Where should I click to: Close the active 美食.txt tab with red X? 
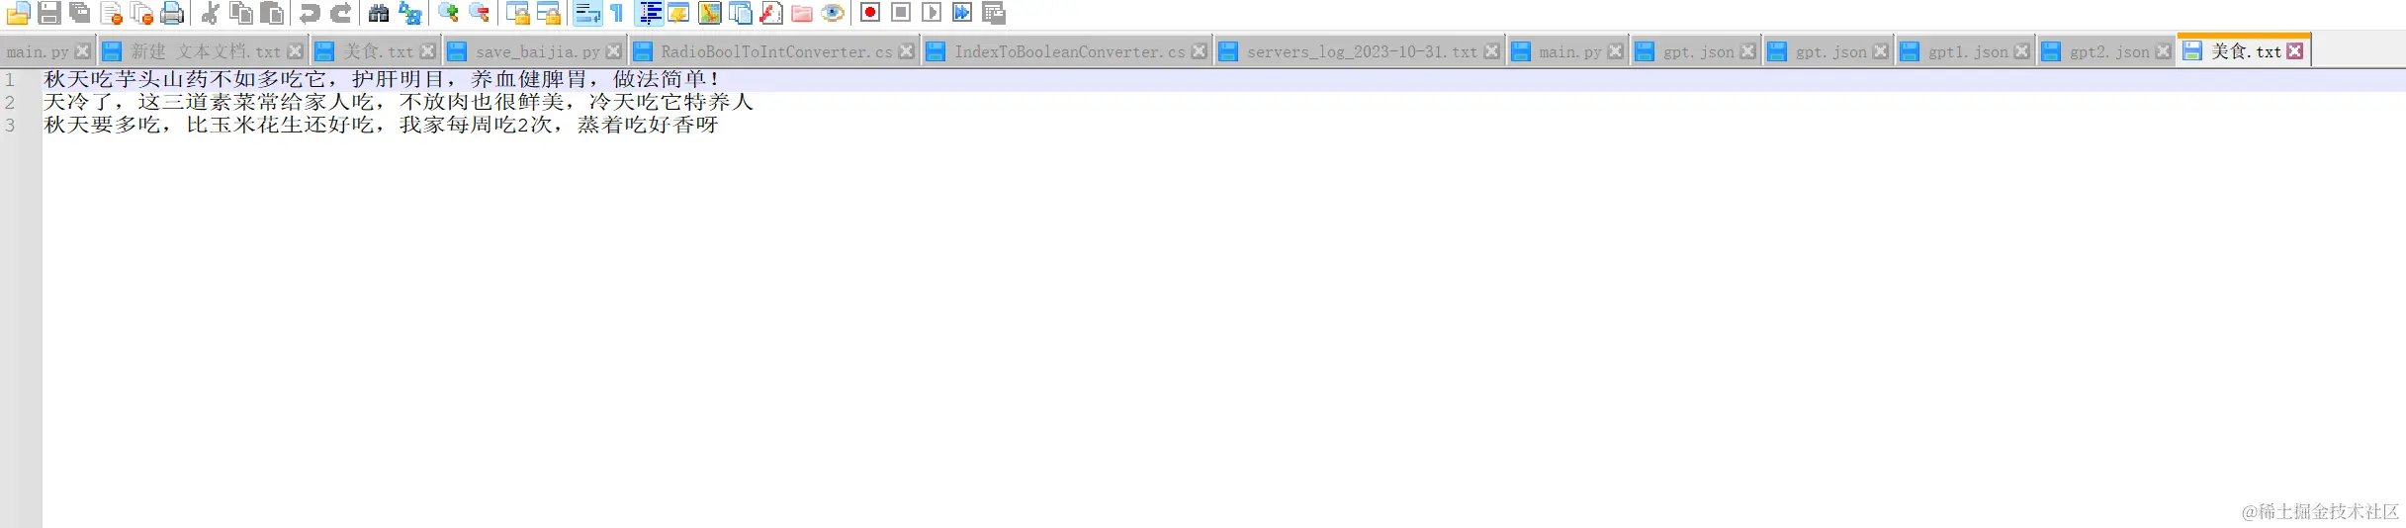pos(2294,51)
